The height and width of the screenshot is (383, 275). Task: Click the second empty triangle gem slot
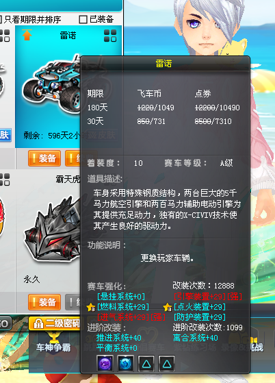166,363
